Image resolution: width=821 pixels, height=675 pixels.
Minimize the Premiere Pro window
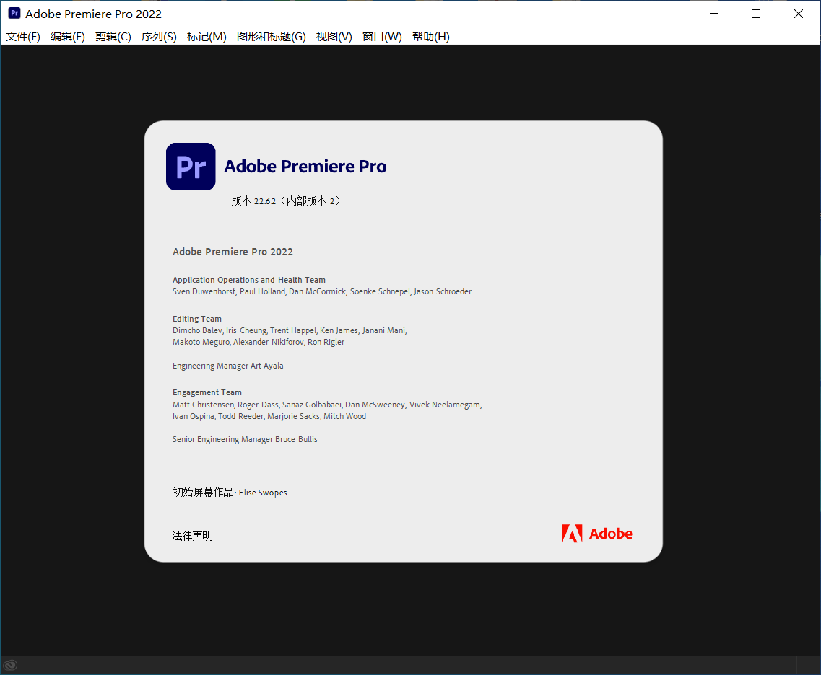[714, 14]
